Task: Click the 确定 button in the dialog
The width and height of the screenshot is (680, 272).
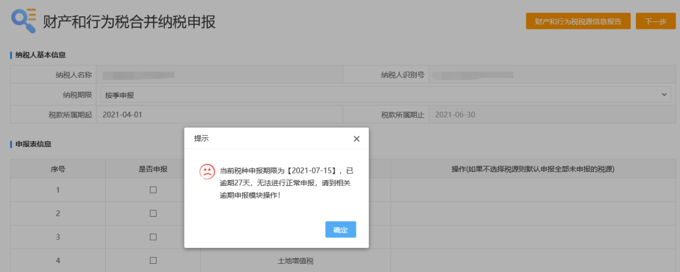Action: point(341,230)
